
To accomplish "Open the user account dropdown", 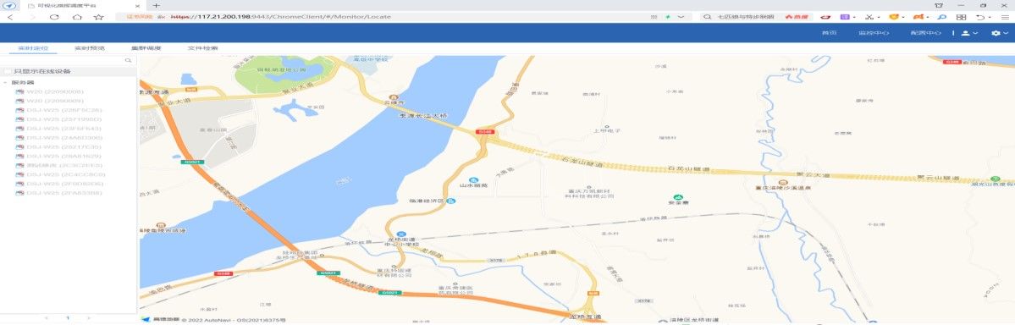I will (x=969, y=33).
